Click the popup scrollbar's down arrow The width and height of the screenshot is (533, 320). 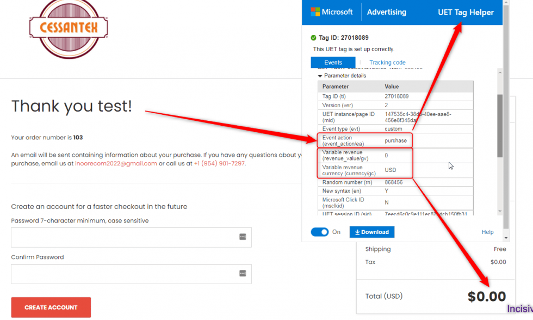506,238
